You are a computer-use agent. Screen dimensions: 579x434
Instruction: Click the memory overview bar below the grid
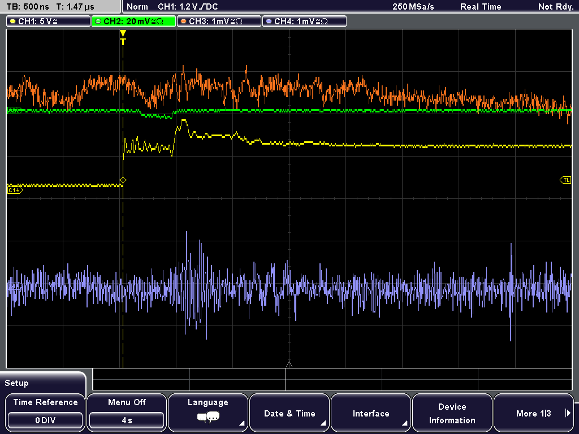(332, 380)
